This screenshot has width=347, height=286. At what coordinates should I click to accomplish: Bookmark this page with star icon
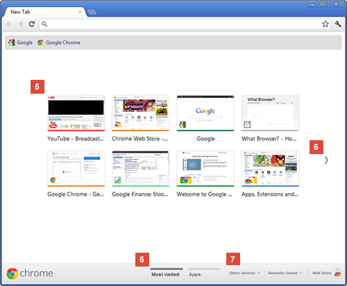[325, 24]
